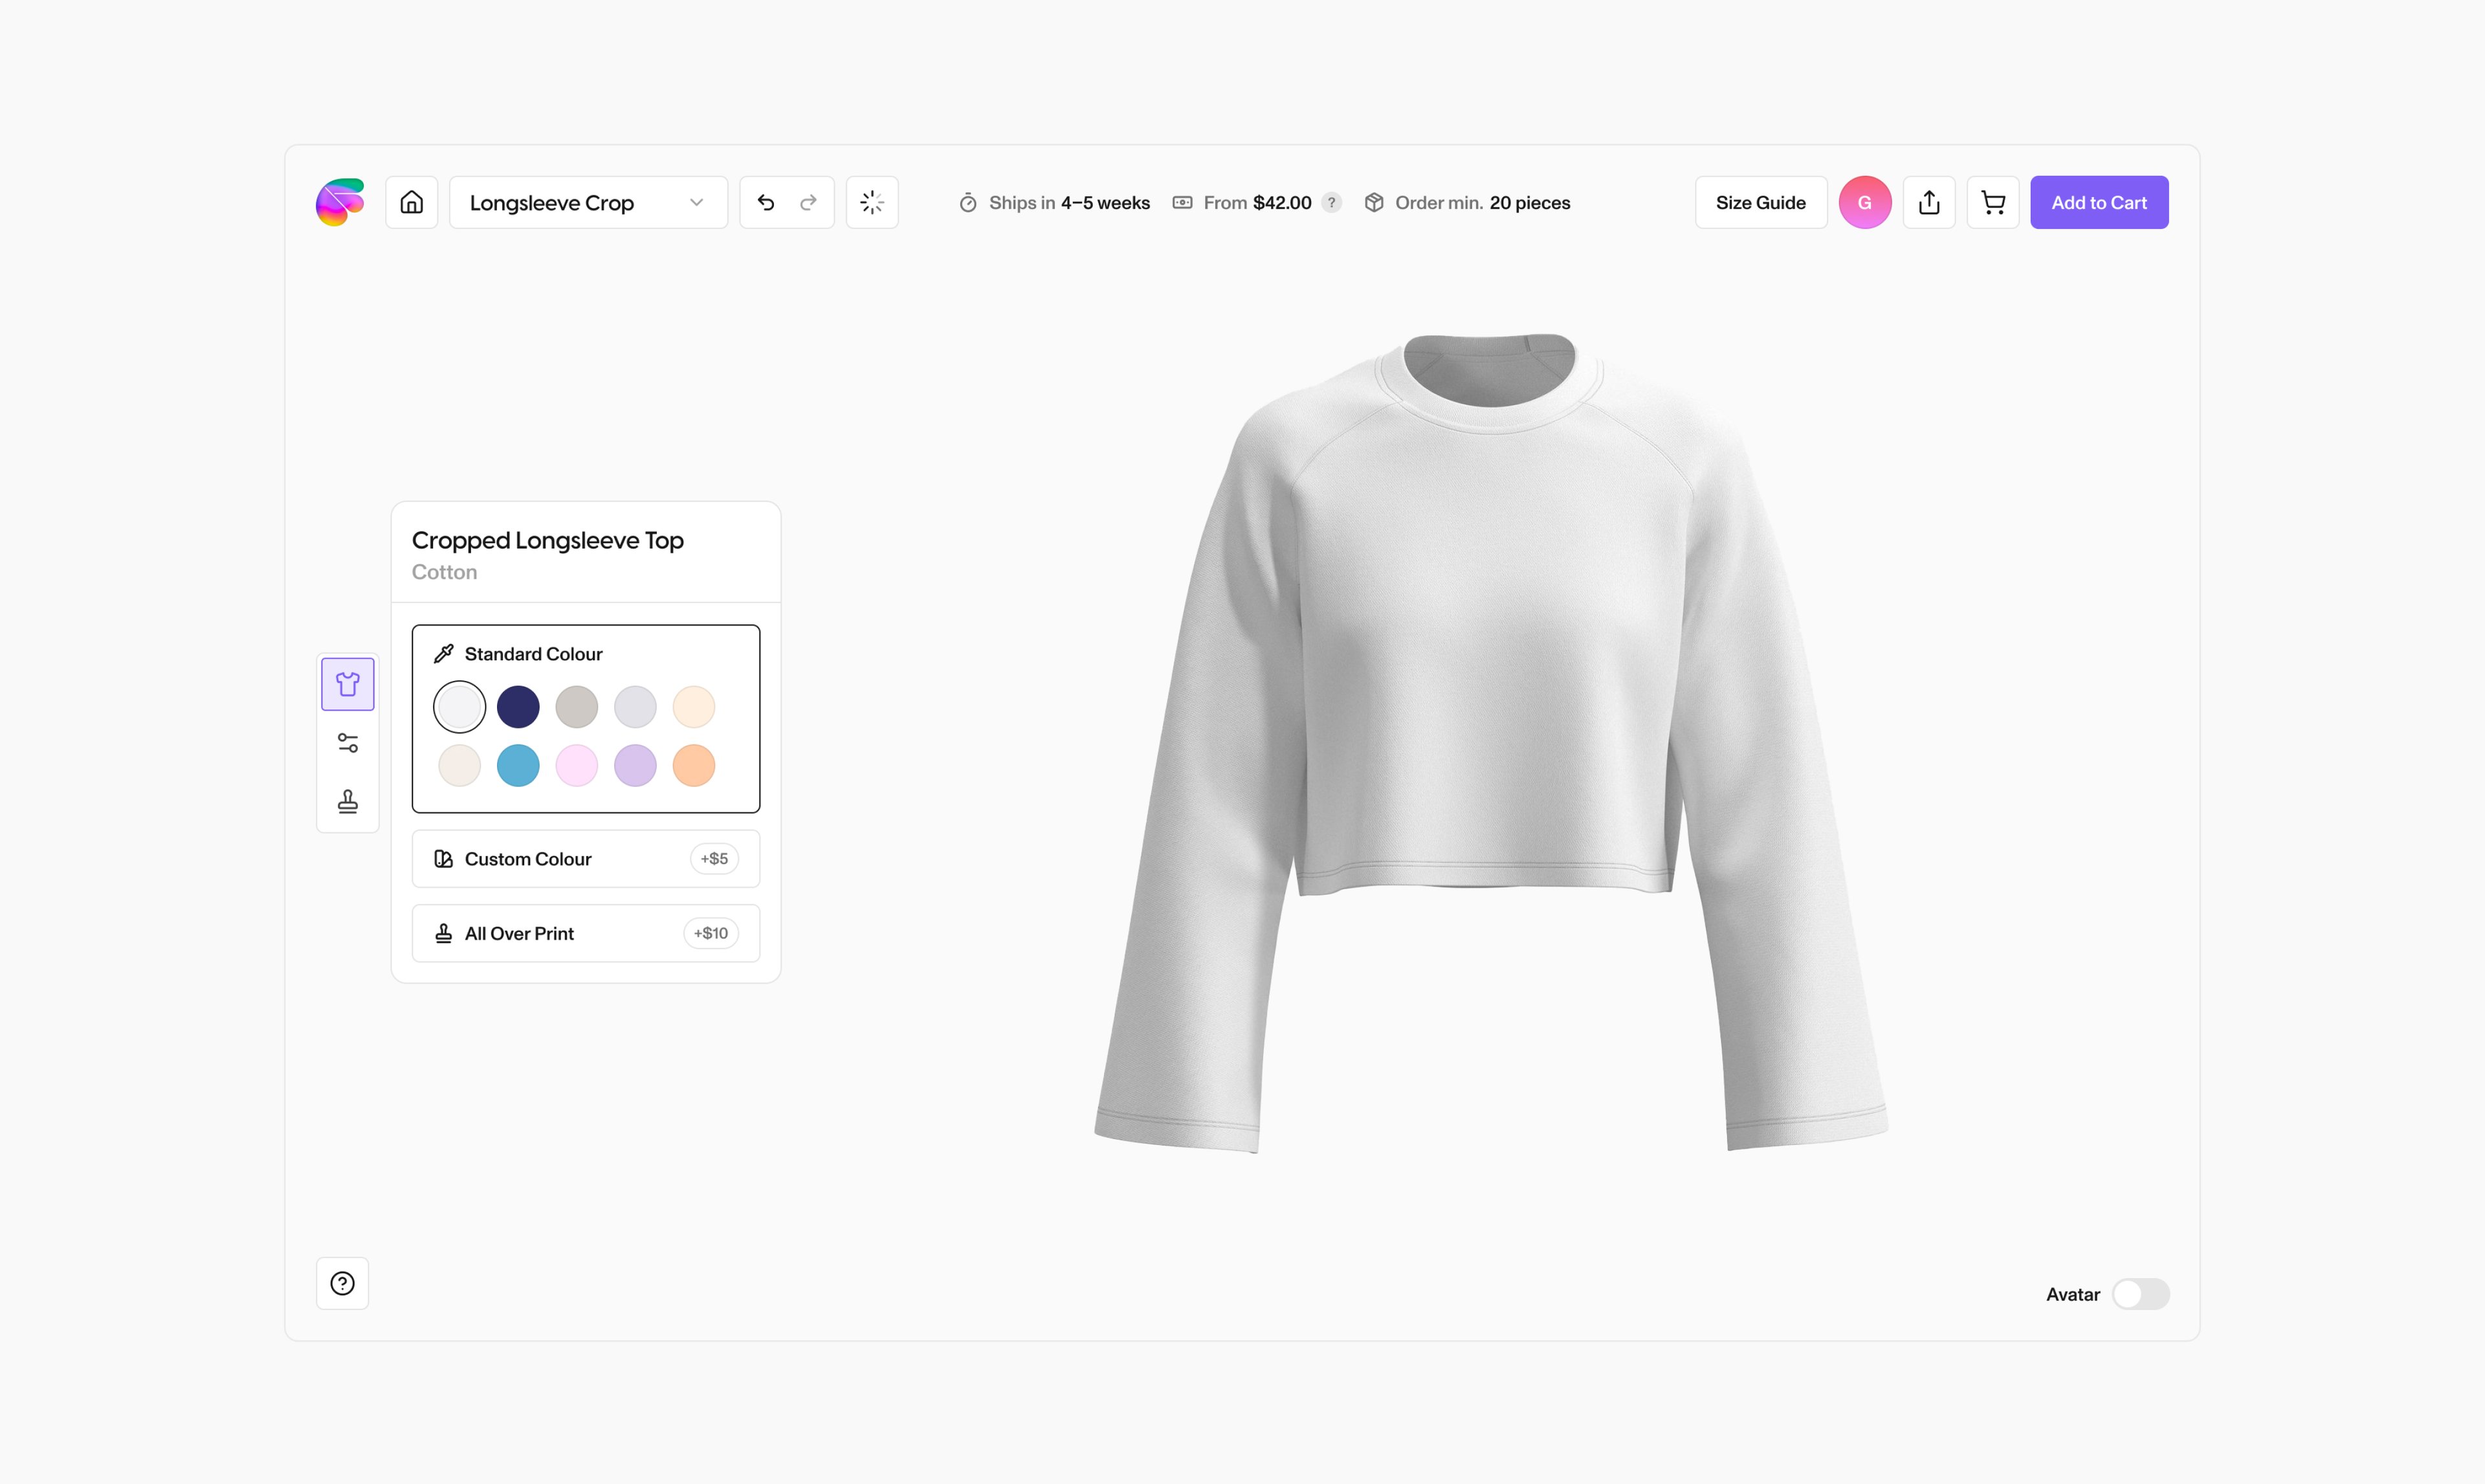
Task: Open the adjustments sliders tab in sidebar
Action: (x=348, y=743)
